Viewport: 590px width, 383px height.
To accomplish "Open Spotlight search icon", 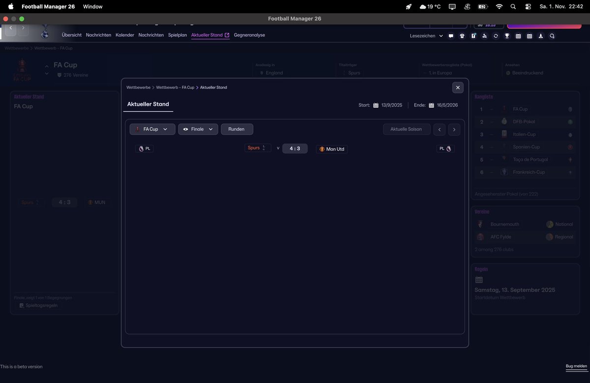I will [x=513, y=6].
